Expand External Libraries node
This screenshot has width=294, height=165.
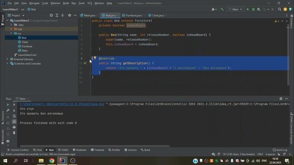pos(7,59)
